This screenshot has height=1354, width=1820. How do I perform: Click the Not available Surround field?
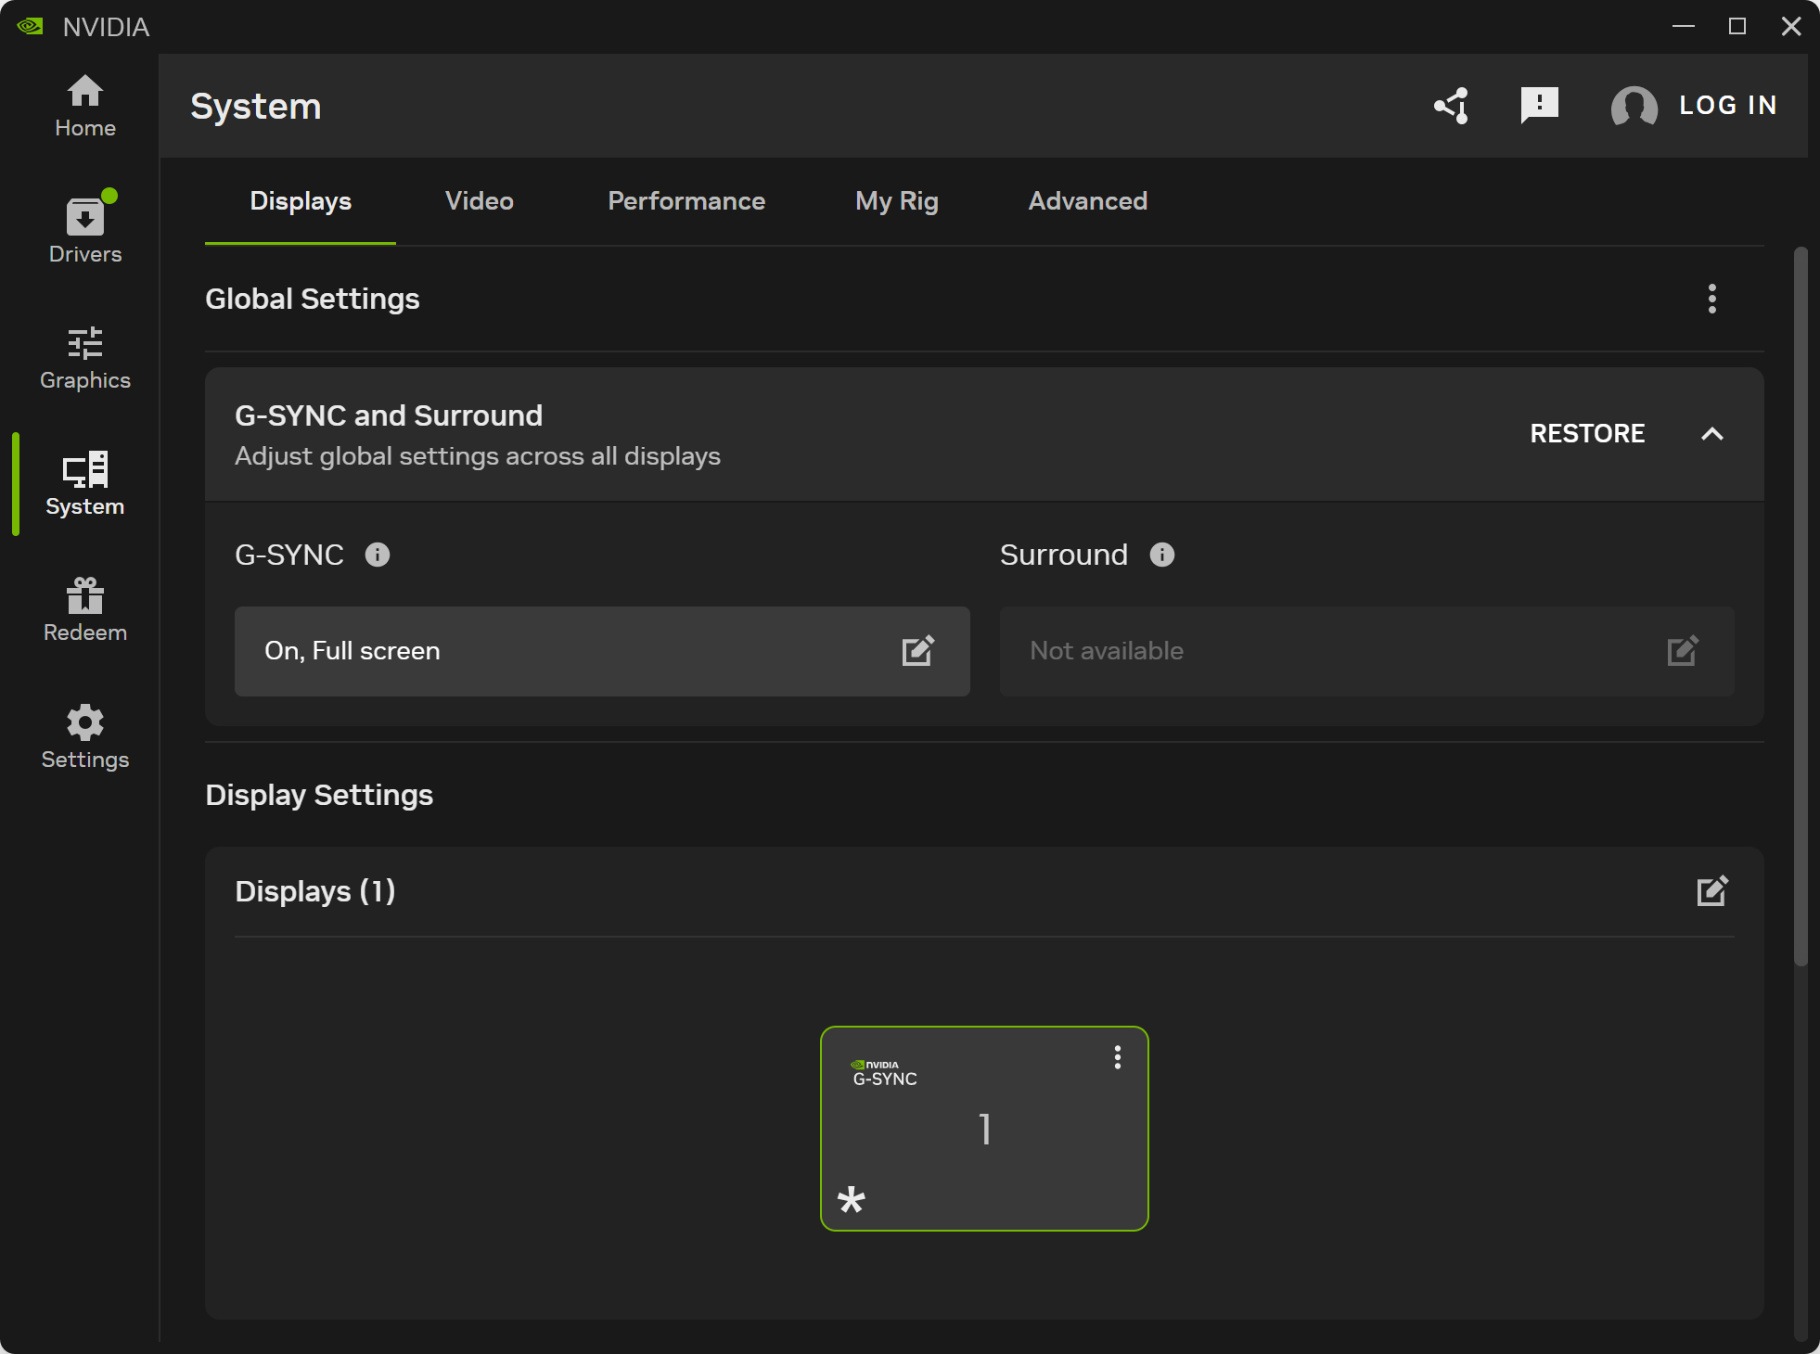pyautogui.click(x=1366, y=651)
